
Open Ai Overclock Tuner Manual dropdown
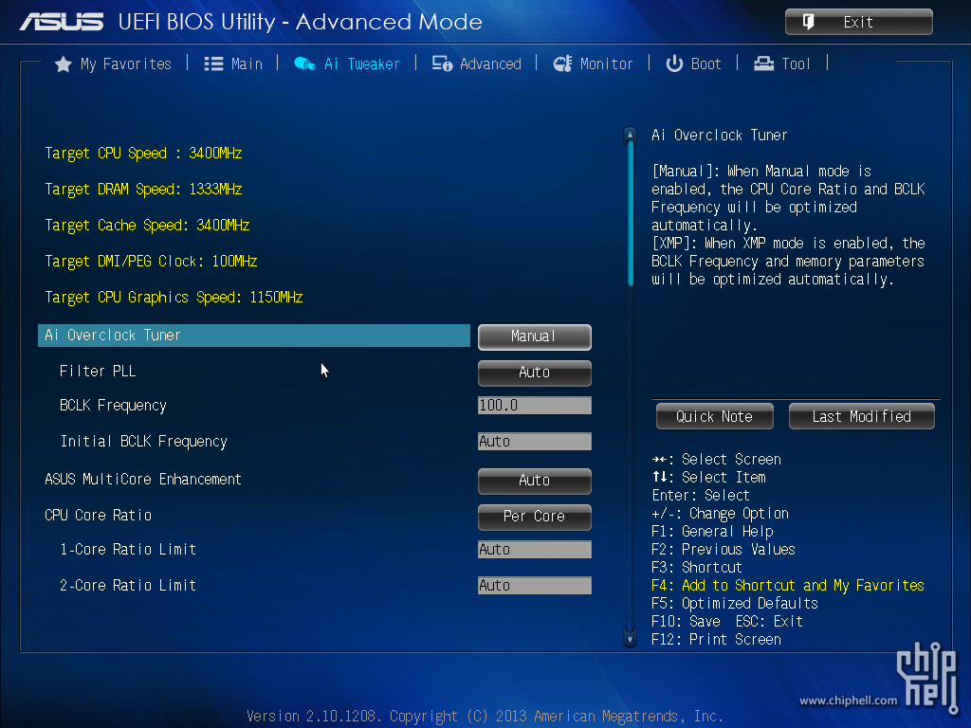[535, 337]
